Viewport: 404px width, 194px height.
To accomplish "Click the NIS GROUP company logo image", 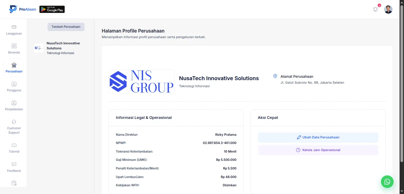I will [x=141, y=81].
